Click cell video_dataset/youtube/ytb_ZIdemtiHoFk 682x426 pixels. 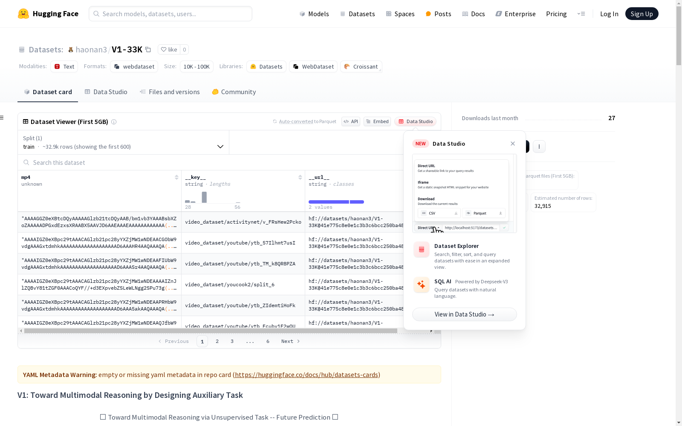pyautogui.click(x=243, y=305)
